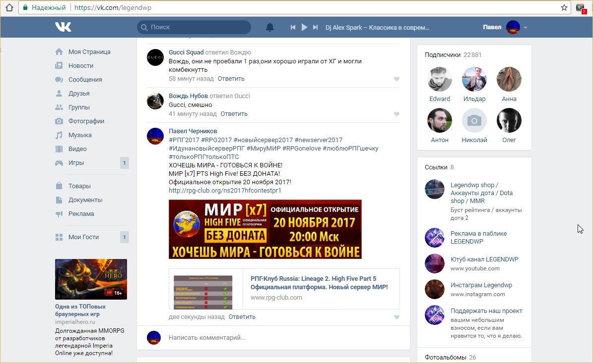Viewport: 593px width, 363px height.
Task: Click the Павел avatar in the header
Action: [x=513, y=27]
